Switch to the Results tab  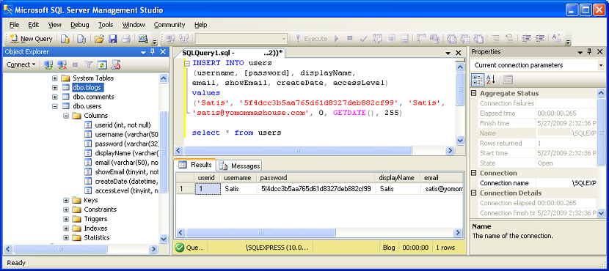point(195,165)
